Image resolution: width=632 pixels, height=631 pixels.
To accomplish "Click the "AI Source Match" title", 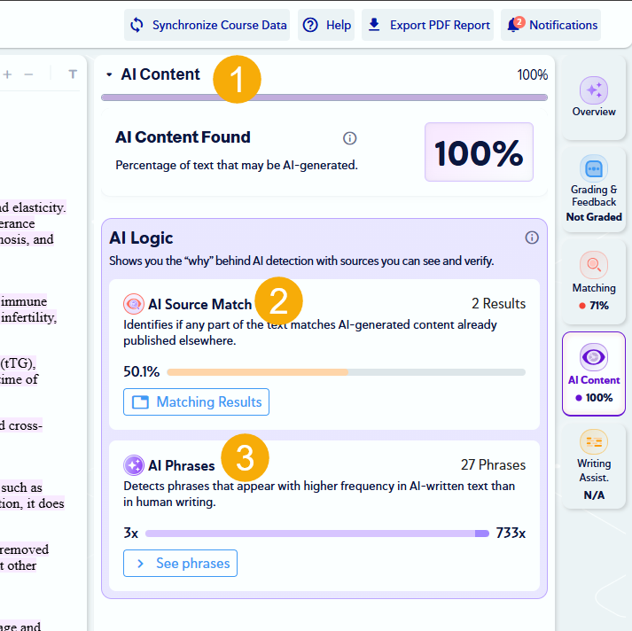I will 200,304.
